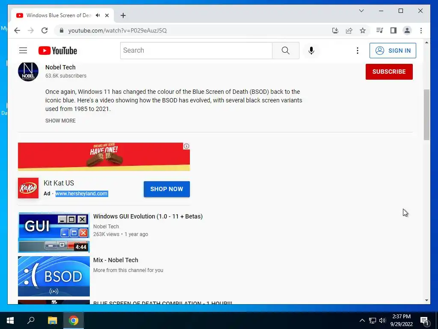This screenshot has width=438, height=329.
Task: Subscribe to Nobel Tech channel
Action: click(389, 72)
